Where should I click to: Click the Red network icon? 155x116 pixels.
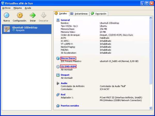pos(58,95)
